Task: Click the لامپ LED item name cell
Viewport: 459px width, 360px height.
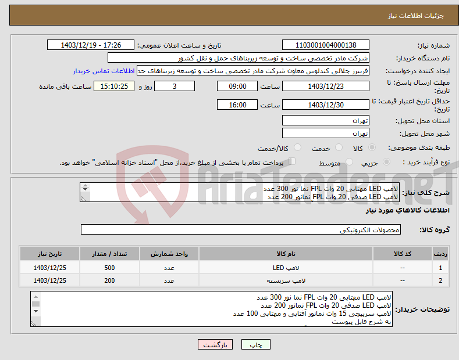Action: (x=286, y=268)
